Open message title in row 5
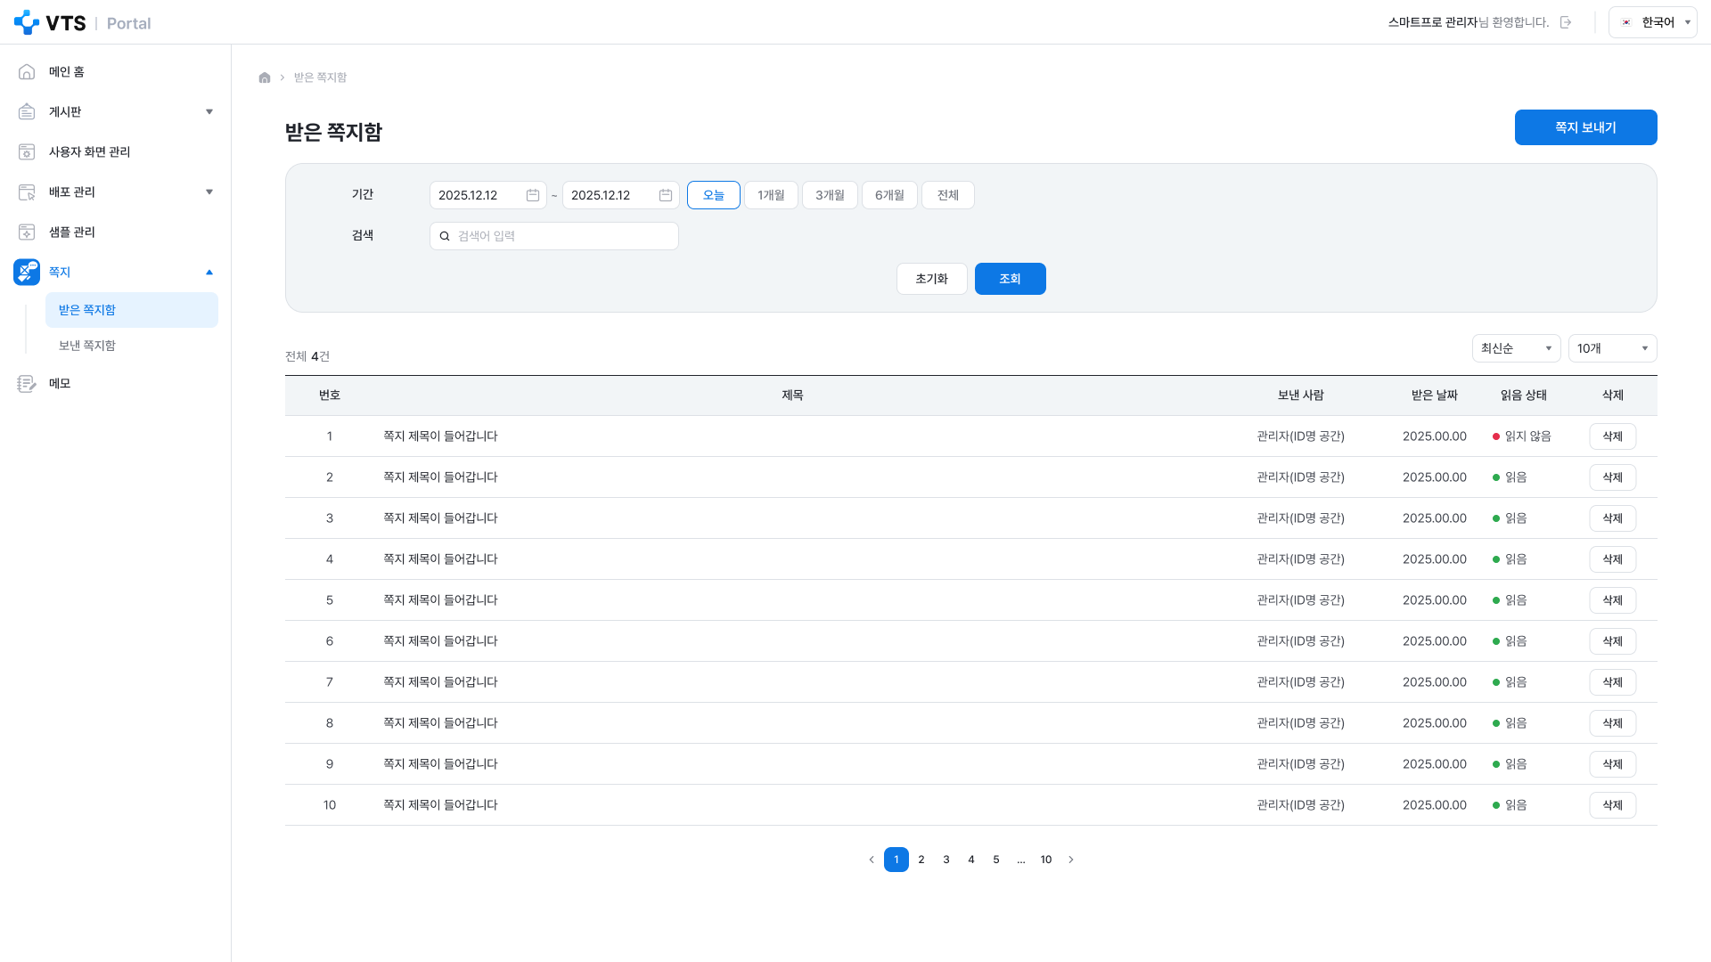This screenshot has height=962, width=1711. tap(440, 600)
